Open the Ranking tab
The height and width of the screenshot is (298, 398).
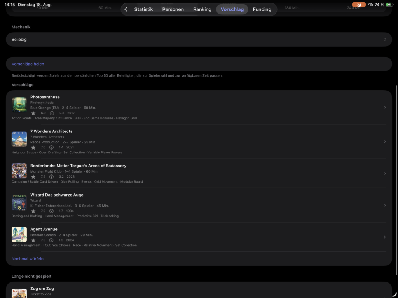click(202, 9)
